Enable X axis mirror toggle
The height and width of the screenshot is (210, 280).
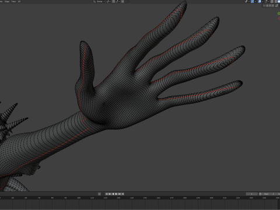click(x=267, y=6)
